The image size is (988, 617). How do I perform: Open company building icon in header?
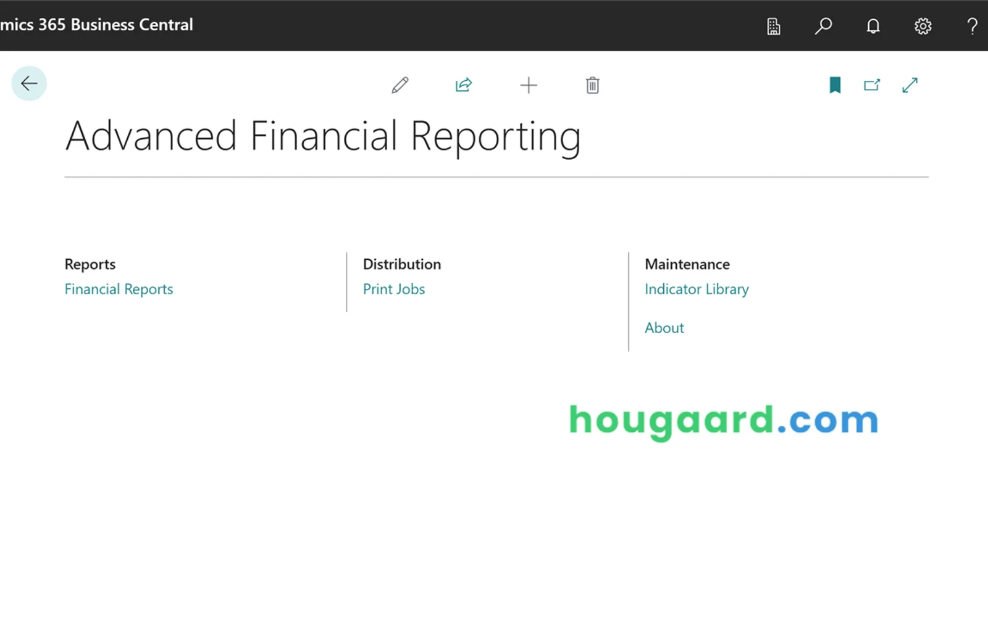click(774, 26)
